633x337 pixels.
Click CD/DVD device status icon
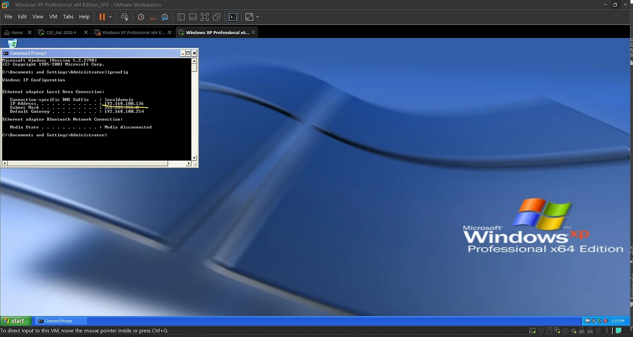point(541,331)
